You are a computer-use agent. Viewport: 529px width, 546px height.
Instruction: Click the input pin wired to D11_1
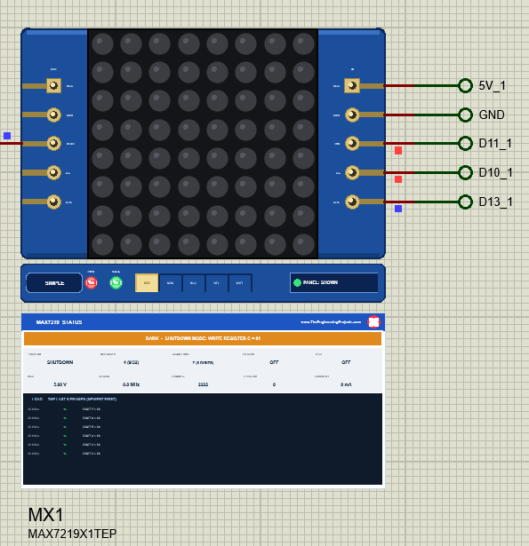(x=352, y=143)
